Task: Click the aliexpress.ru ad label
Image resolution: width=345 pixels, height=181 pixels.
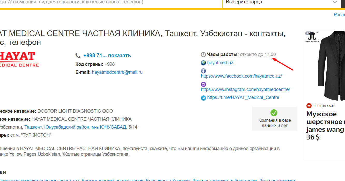Action: click(x=324, y=106)
